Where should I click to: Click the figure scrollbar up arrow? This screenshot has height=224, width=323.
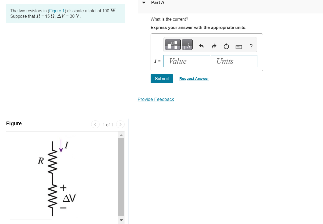pos(121,135)
